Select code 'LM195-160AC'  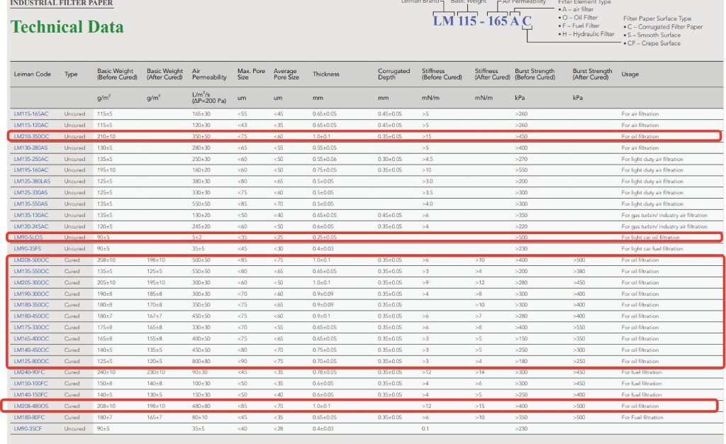pos(31,170)
